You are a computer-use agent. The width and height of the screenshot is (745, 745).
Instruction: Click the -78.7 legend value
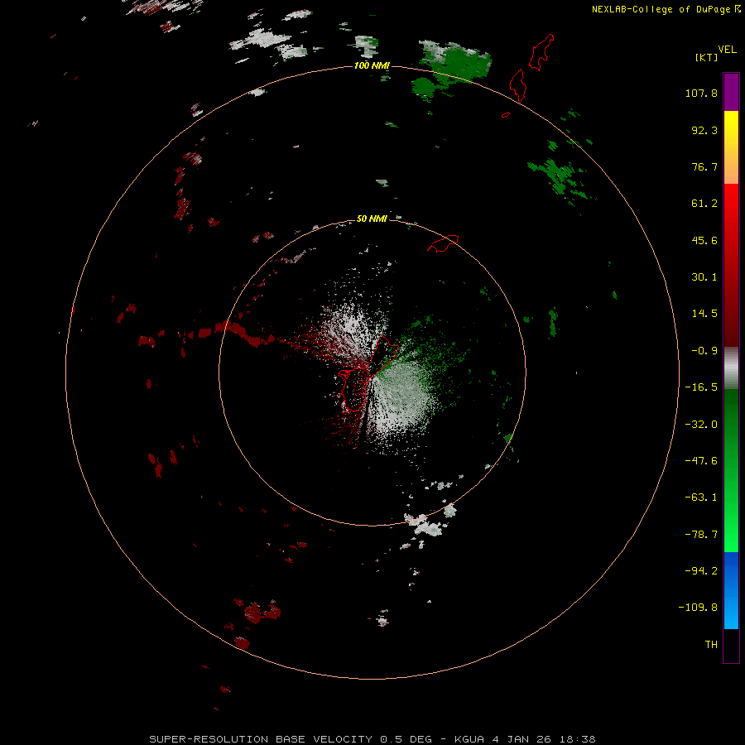pos(701,535)
